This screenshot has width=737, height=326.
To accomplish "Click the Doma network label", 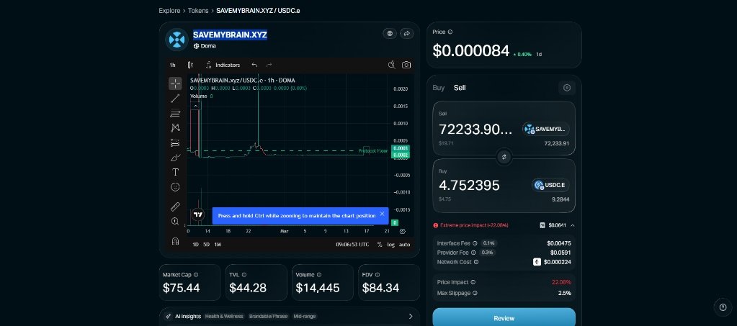I will (205, 46).
